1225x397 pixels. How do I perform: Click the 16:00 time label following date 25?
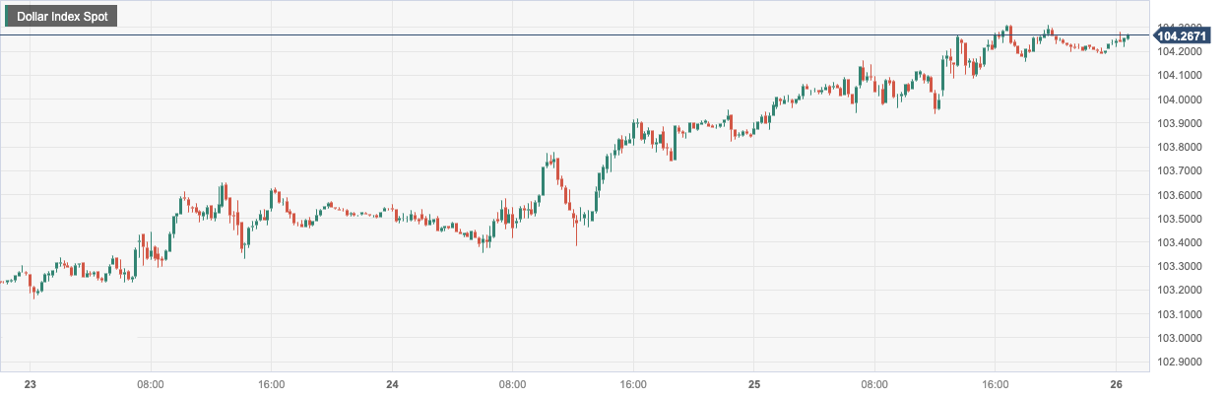(x=995, y=384)
